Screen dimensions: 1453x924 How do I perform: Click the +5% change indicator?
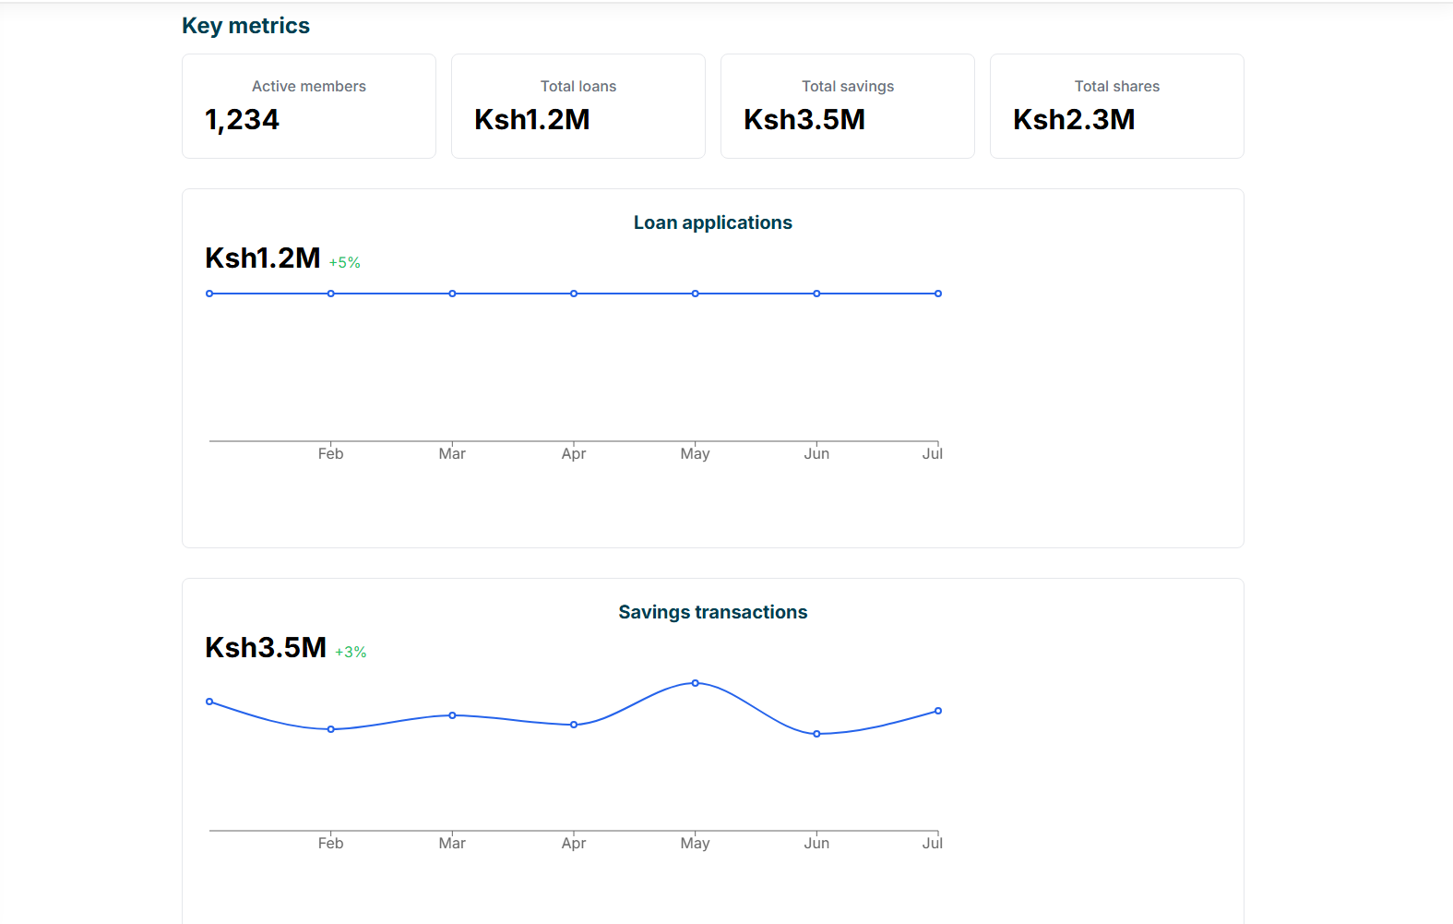pos(345,263)
